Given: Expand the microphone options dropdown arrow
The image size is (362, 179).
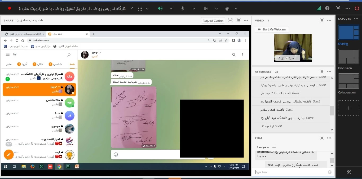Looking at the screenshot, I should click(194, 8).
